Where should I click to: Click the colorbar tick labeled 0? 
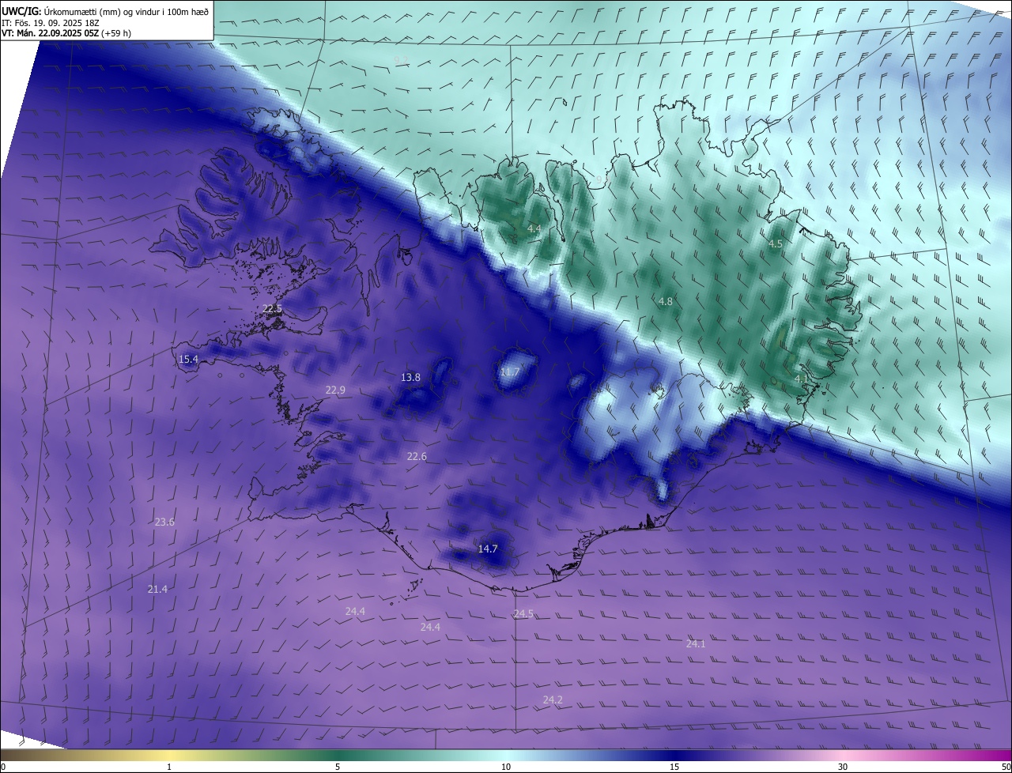(3, 767)
